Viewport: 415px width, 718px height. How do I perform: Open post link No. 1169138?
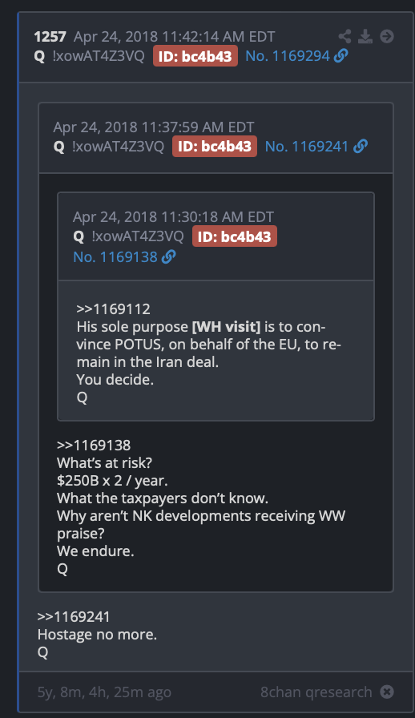(115, 257)
